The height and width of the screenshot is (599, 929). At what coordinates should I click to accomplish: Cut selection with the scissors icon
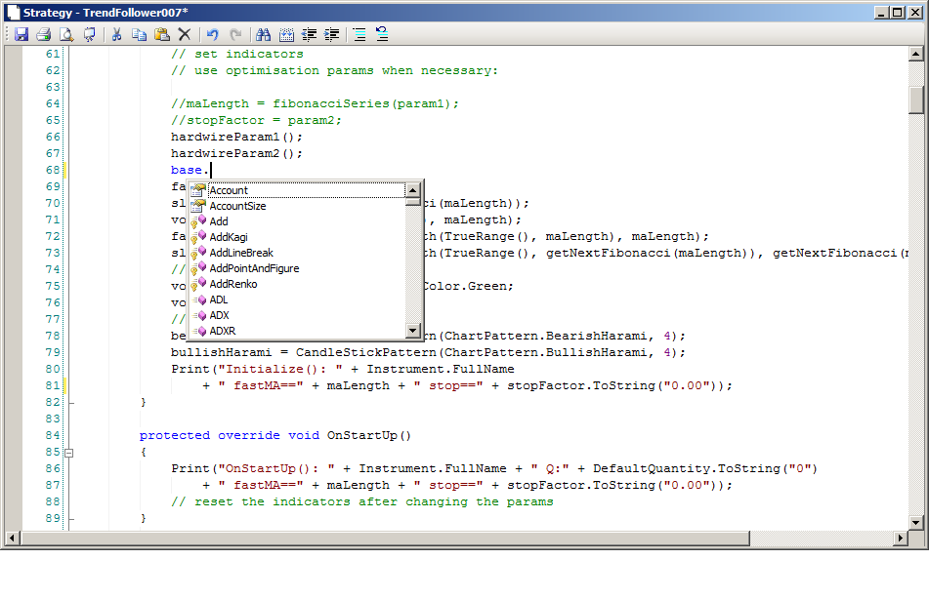(x=116, y=34)
